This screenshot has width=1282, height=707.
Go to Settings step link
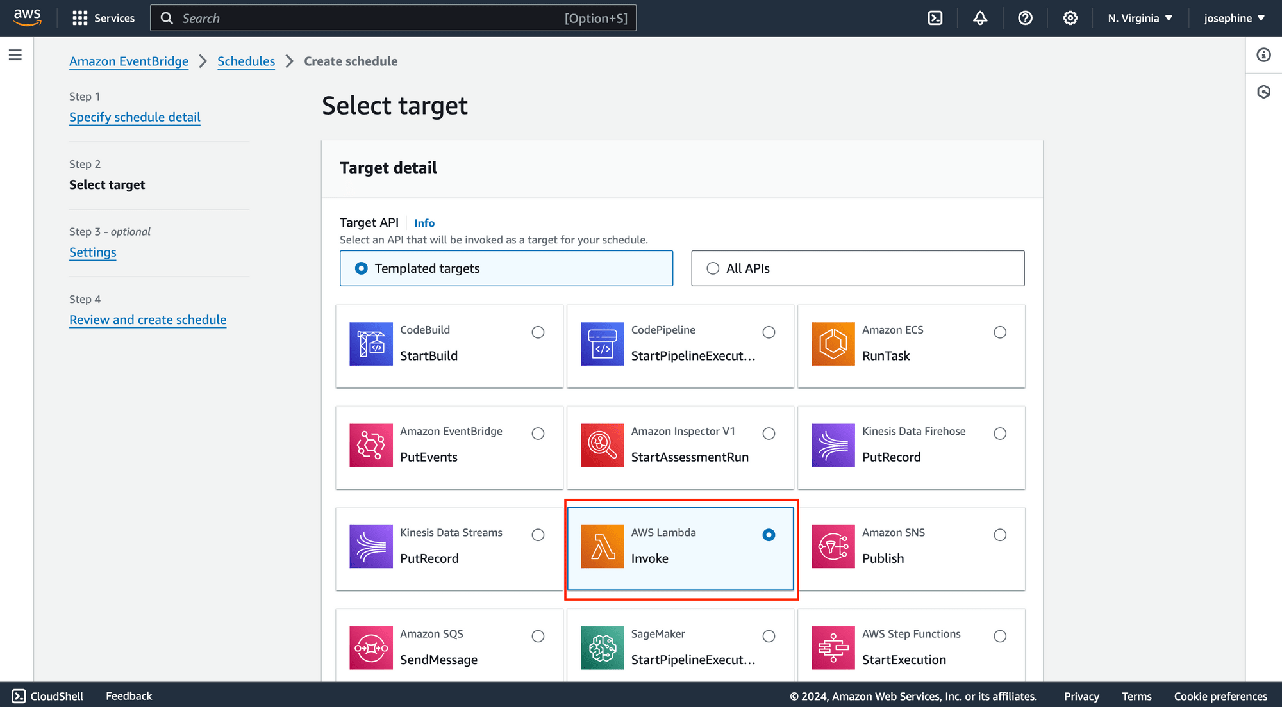(x=93, y=252)
